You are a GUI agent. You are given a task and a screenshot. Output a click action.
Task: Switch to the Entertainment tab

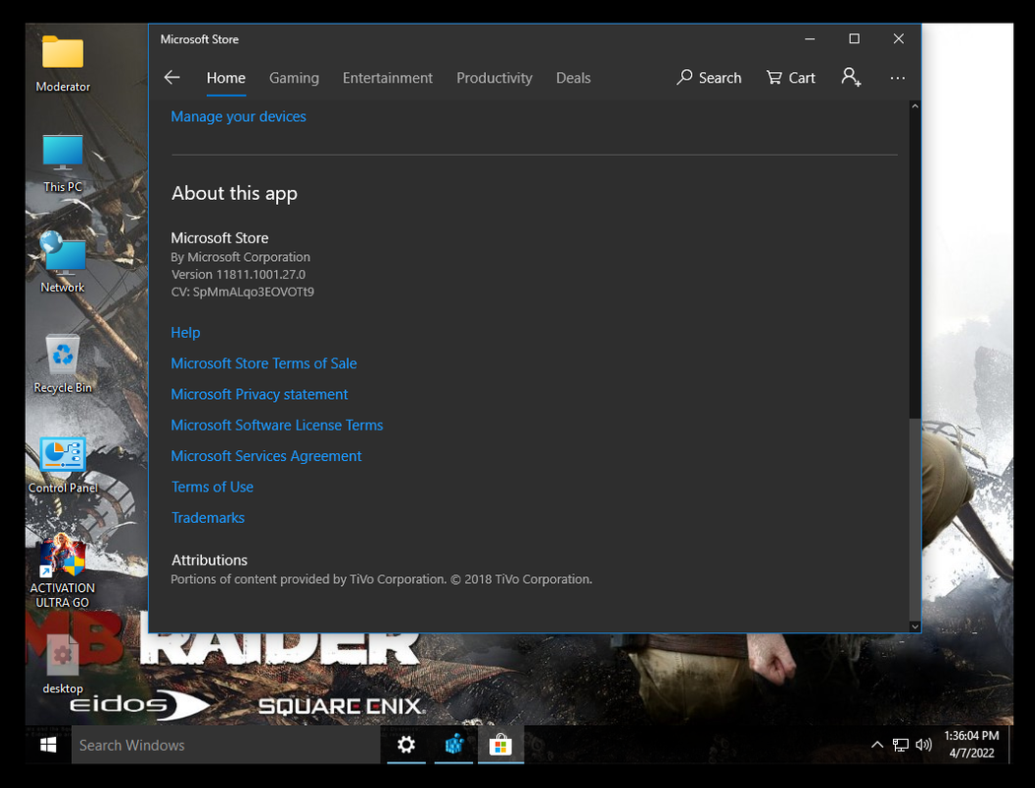click(x=387, y=78)
